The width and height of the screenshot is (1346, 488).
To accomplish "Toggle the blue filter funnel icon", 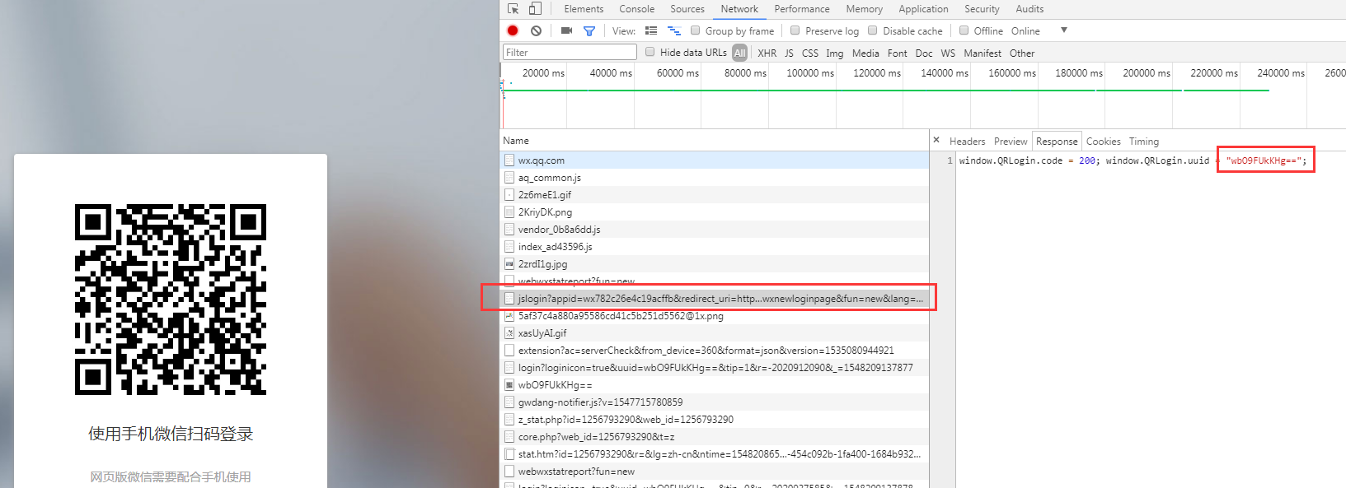I will (589, 30).
